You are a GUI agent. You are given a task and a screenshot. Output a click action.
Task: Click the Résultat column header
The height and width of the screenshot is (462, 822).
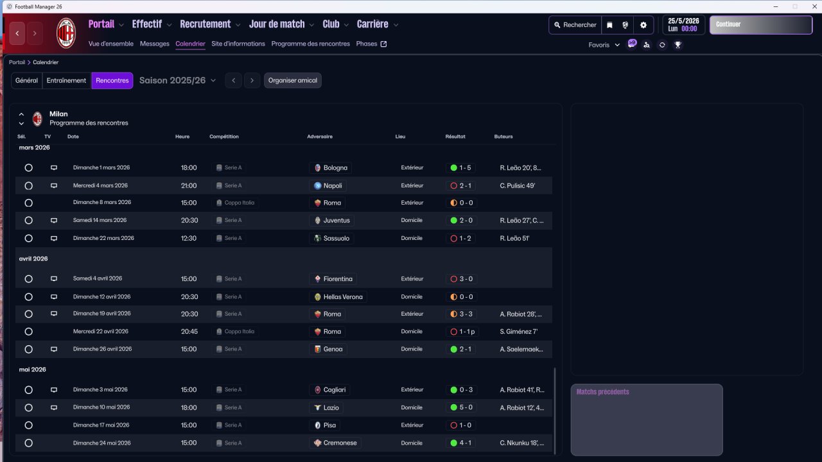455,137
